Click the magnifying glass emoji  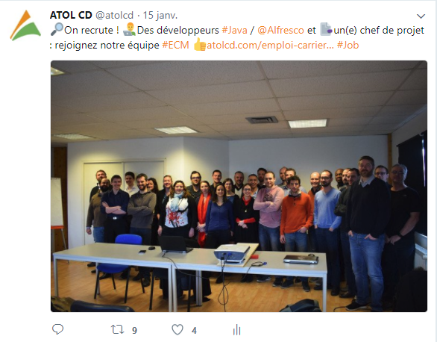point(57,30)
